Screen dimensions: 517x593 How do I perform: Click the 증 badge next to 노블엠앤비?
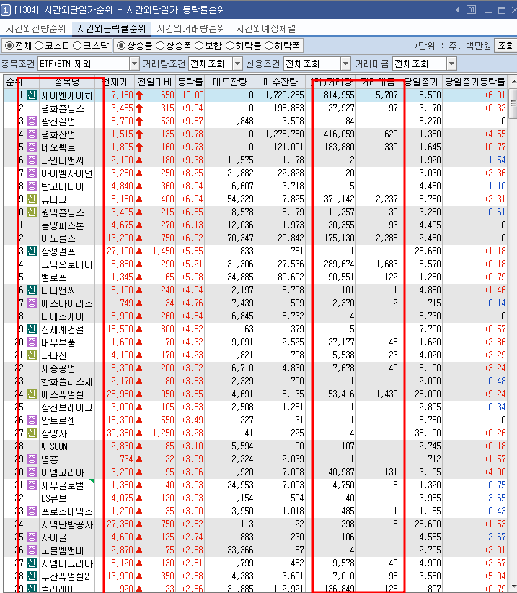click(32, 550)
